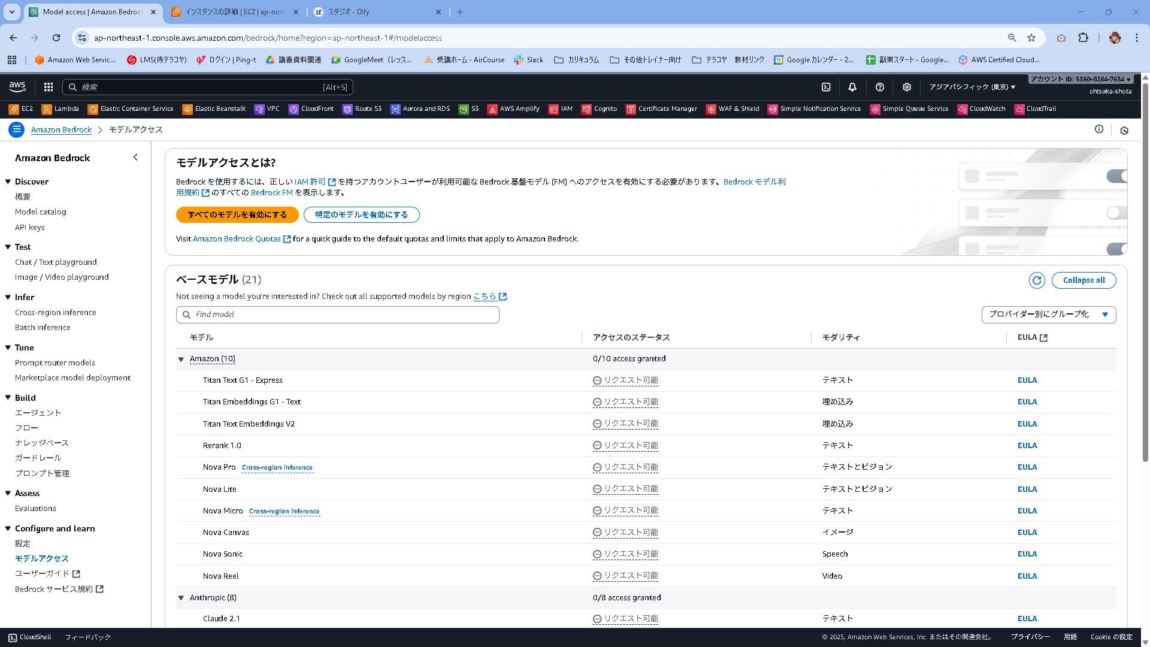The image size is (1150, 647).
Task: Refresh the base models list
Action: point(1037,280)
